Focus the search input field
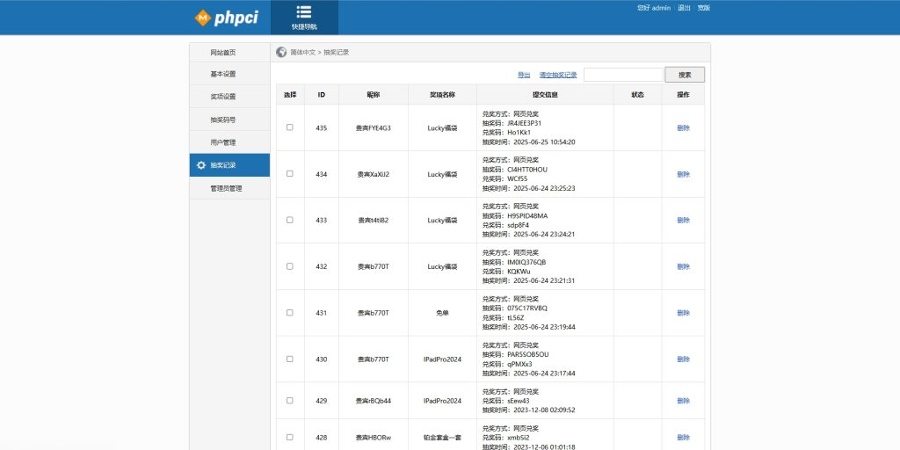This screenshot has width=900, height=450. click(x=623, y=75)
